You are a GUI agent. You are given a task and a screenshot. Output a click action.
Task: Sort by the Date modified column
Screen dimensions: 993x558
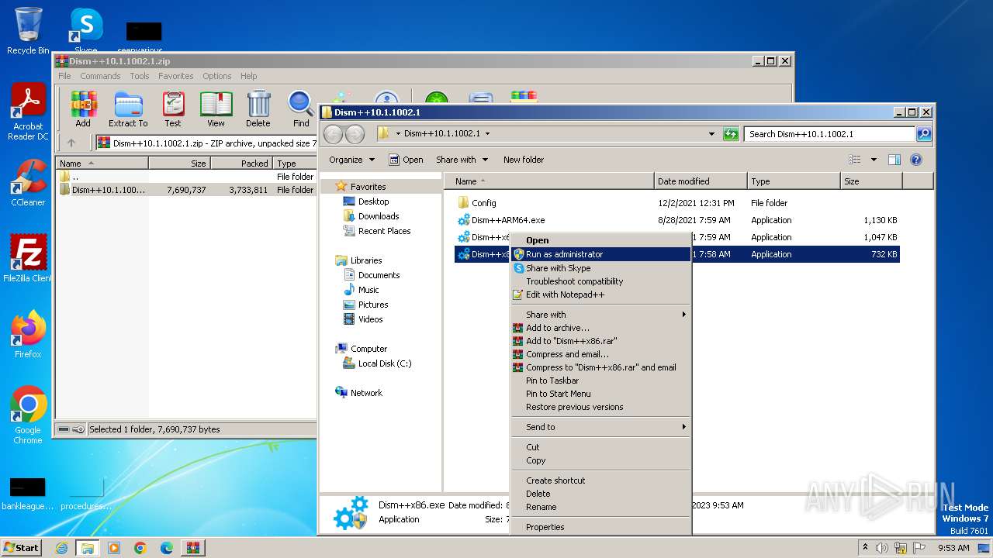(701, 181)
